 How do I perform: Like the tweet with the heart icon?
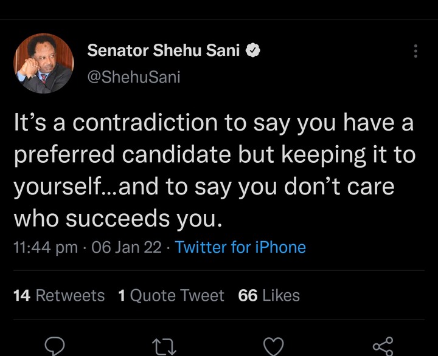[x=274, y=345]
